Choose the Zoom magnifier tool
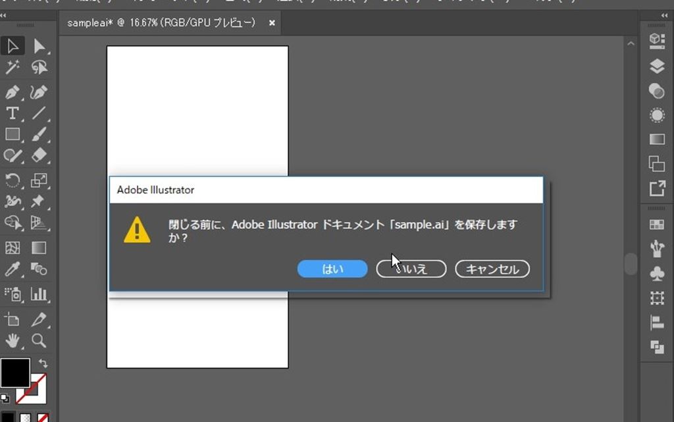674x422 pixels. pyautogui.click(x=39, y=340)
